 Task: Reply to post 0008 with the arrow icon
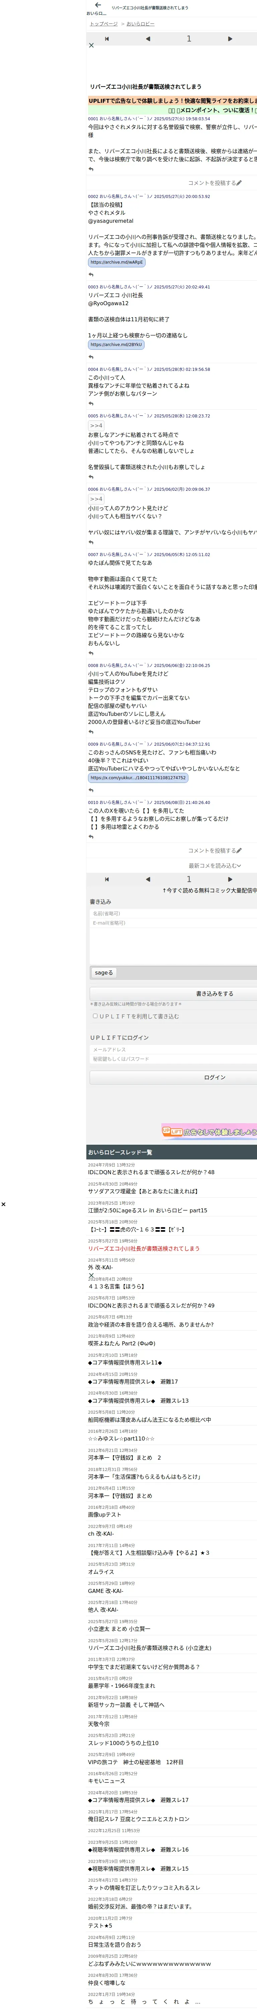click(x=91, y=733)
